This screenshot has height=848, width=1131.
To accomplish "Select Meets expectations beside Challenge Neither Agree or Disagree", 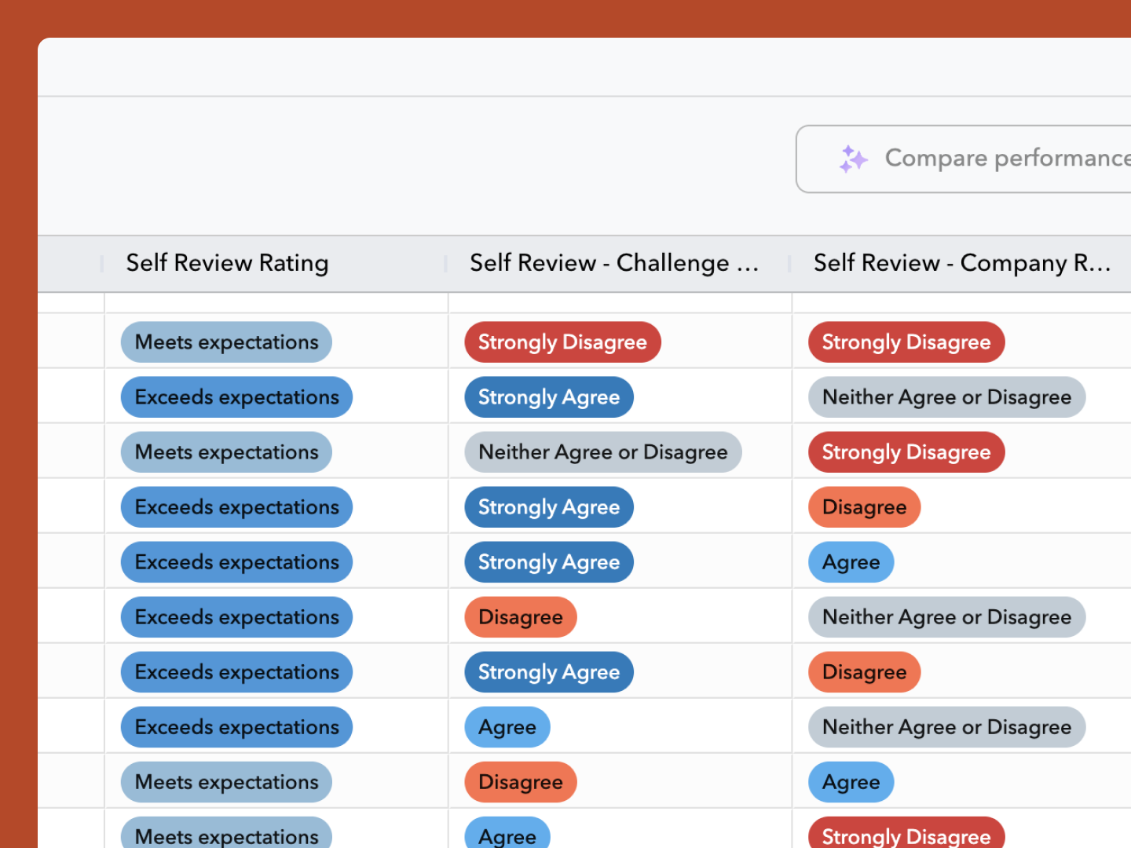I will (x=226, y=452).
